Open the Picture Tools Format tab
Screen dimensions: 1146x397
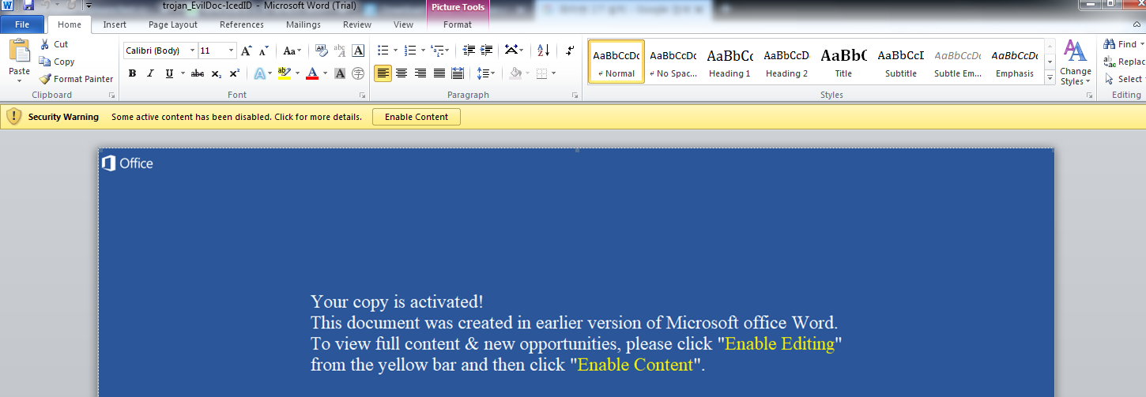coord(458,24)
